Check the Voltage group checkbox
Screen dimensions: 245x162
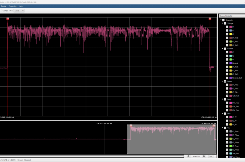225,23
